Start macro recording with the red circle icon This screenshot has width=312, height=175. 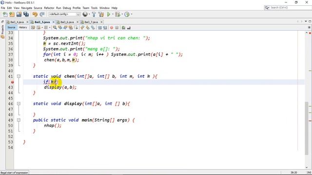tap(112, 28)
